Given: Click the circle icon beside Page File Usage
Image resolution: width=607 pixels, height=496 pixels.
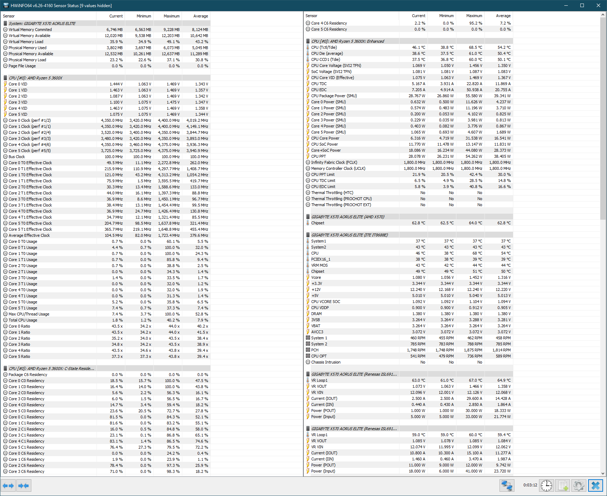Looking at the screenshot, I should click(x=5, y=66).
